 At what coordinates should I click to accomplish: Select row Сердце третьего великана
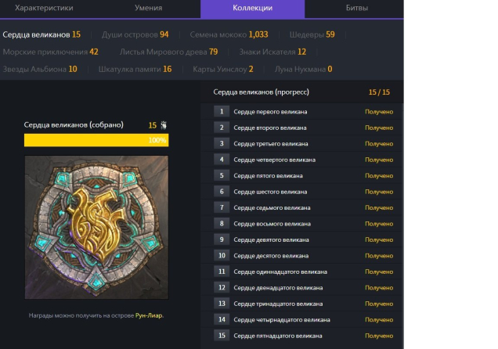302,143
